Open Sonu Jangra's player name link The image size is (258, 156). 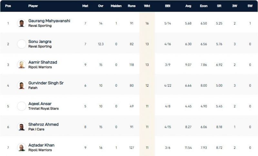pos(40,42)
